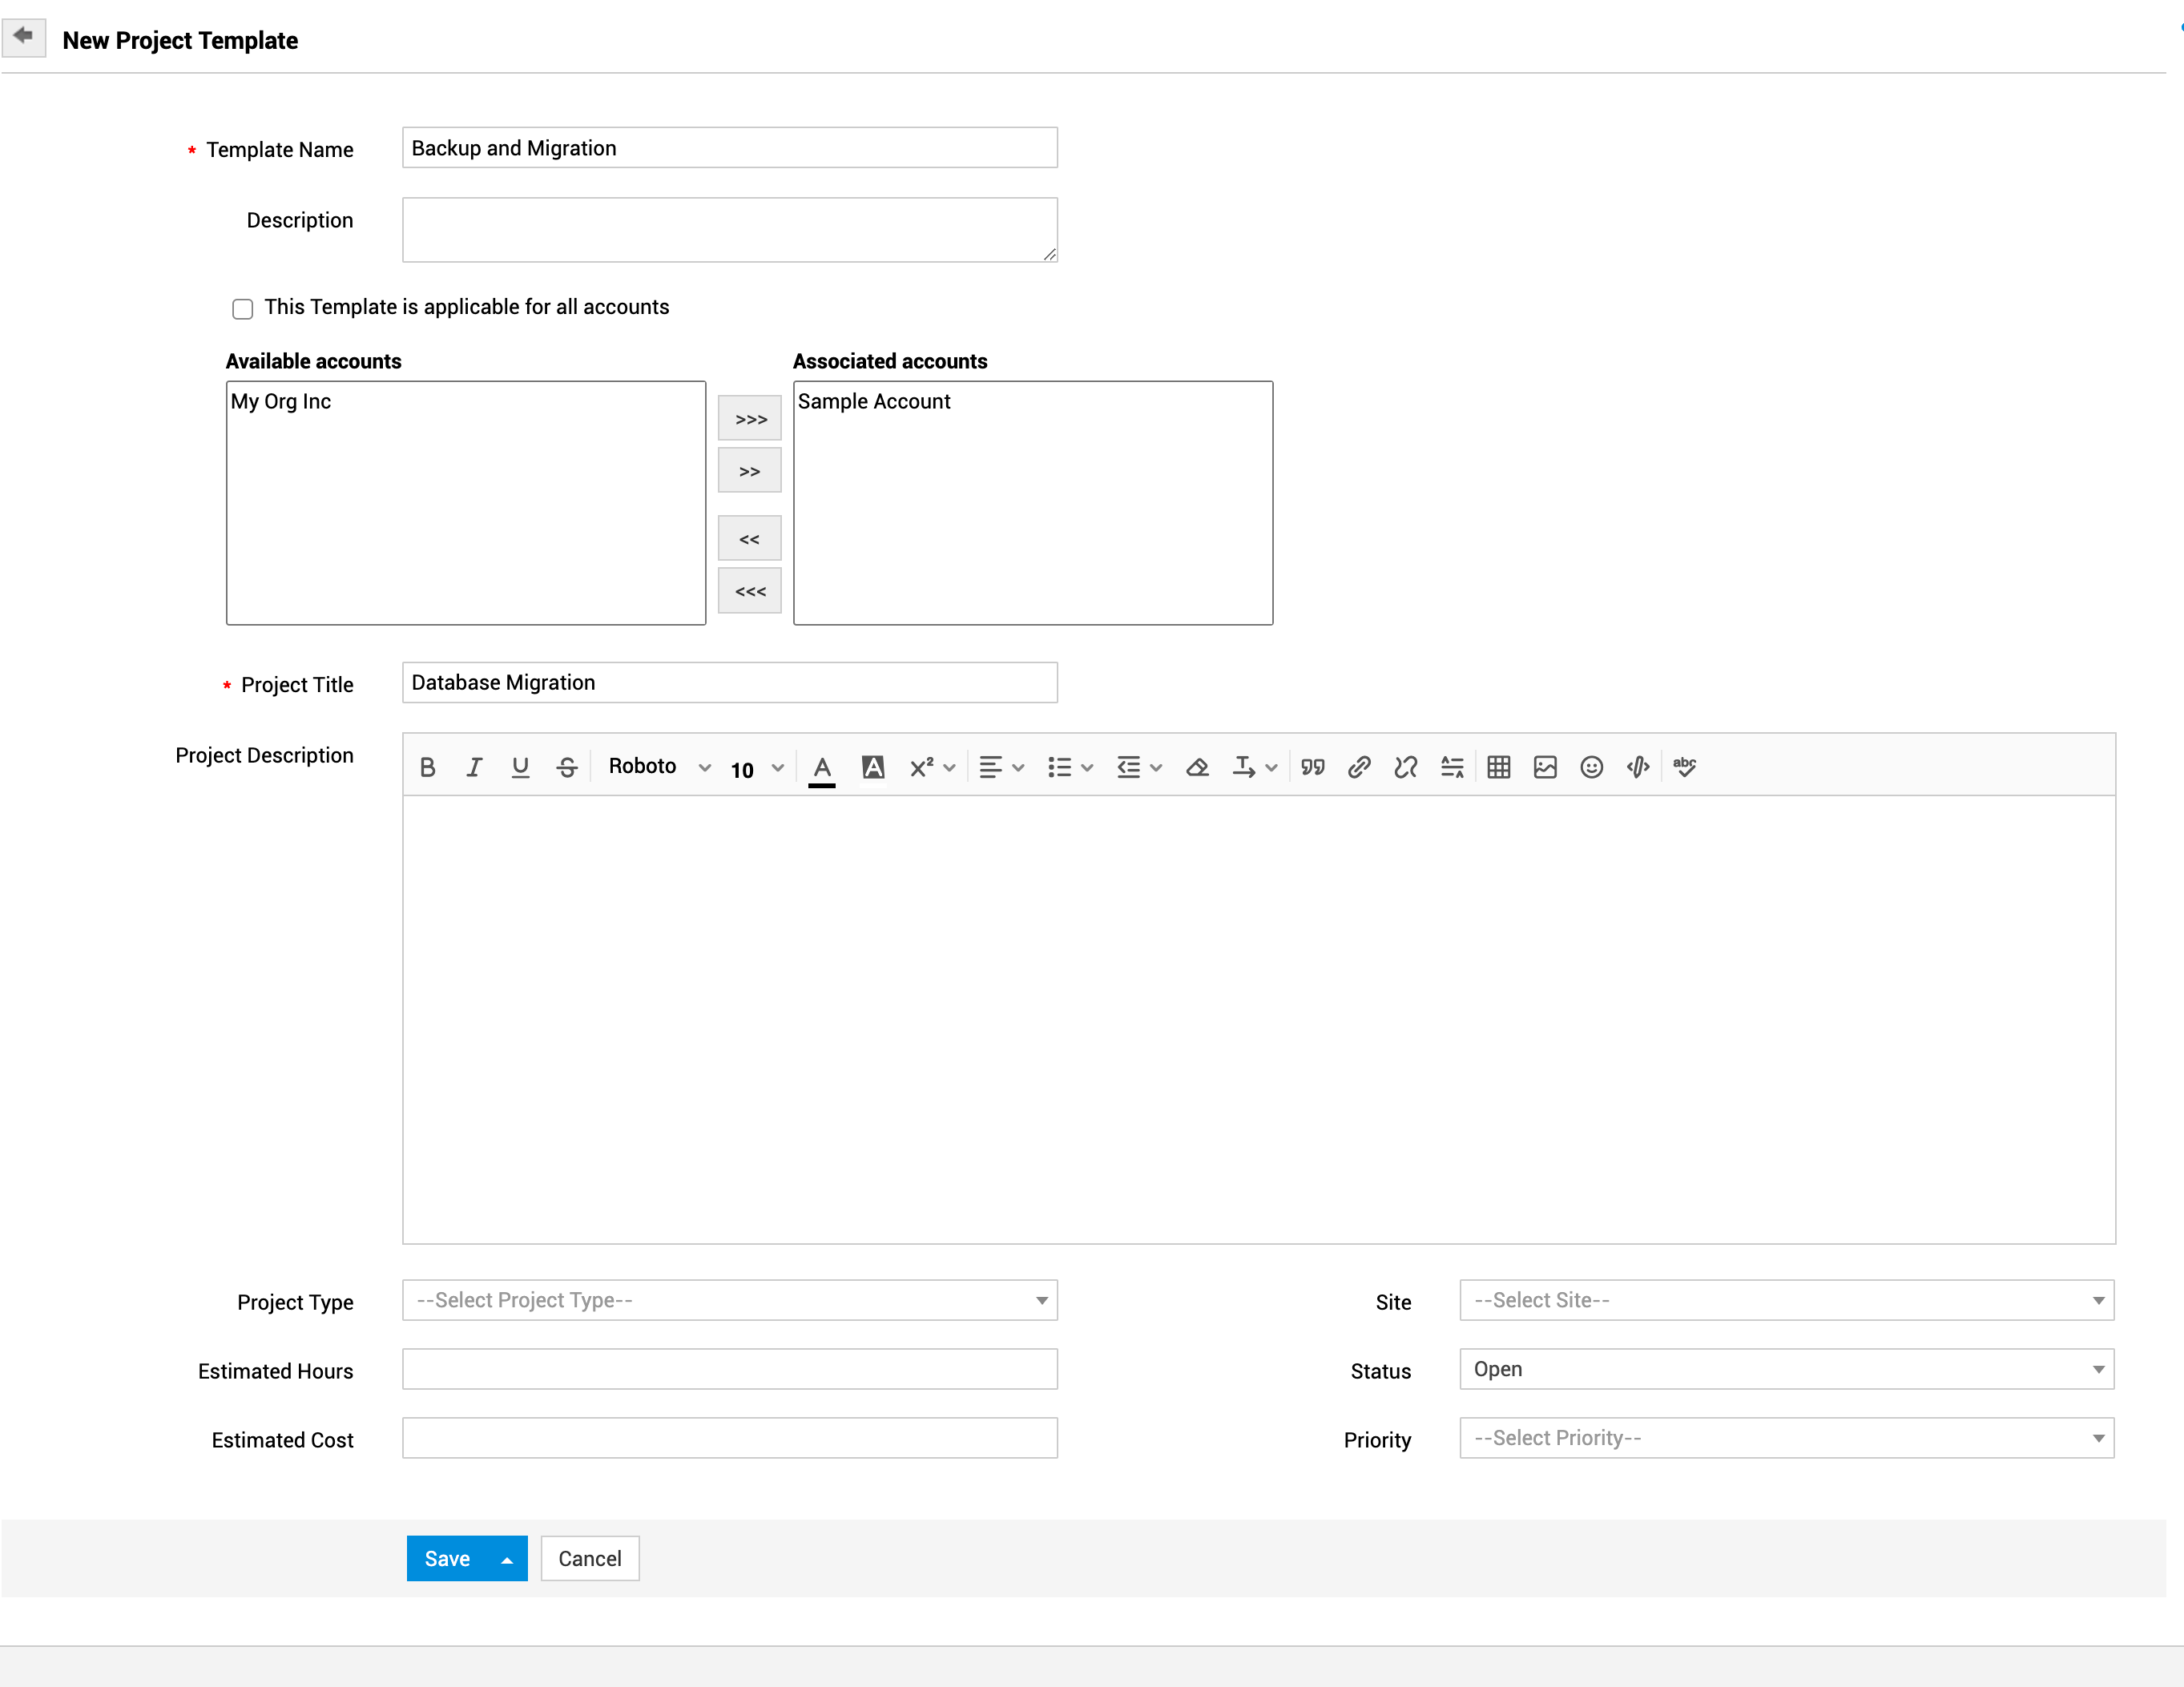The height and width of the screenshot is (1687, 2184).
Task: Open the Roboto font family dropdown
Action: [659, 767]
